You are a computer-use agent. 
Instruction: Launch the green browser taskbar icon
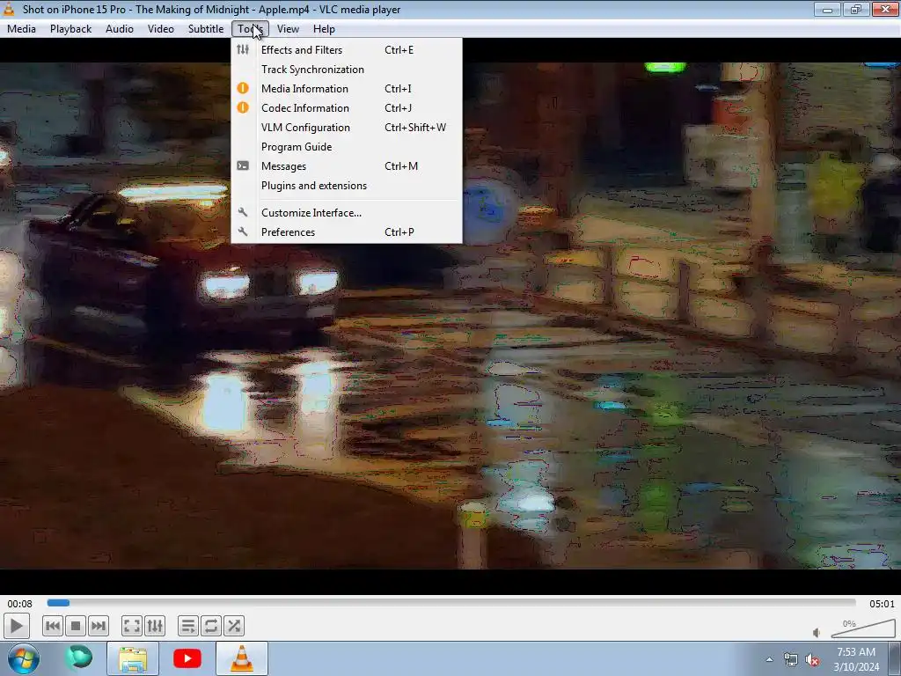coord(78,658)
